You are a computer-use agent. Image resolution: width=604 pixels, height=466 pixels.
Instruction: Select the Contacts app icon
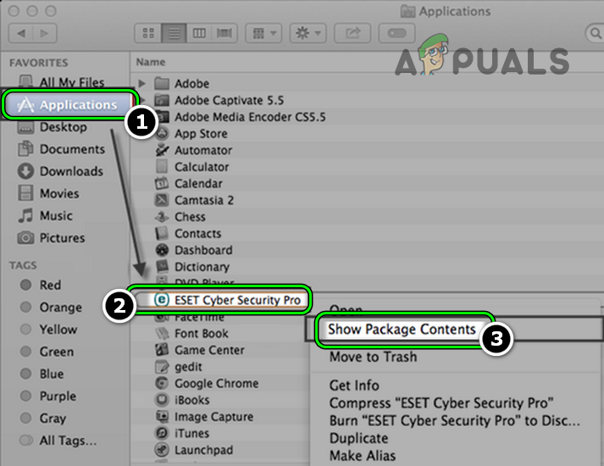coord(162,233)
